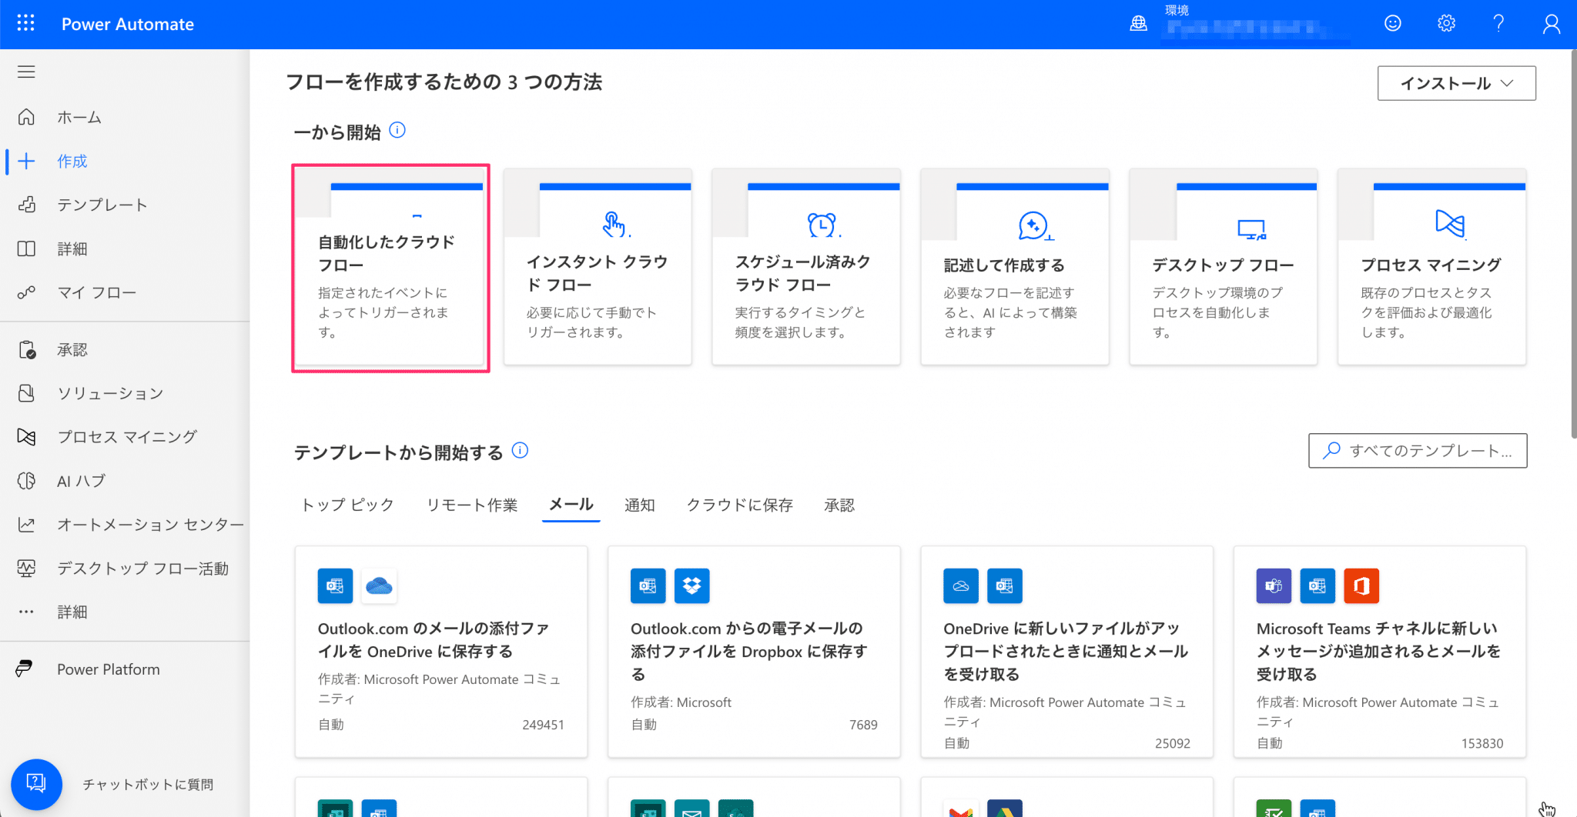Click the alarm clock icon on スケジュール済み card
1577x817 pixels.
[822, 225]
